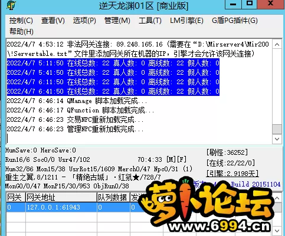Image resolution: width=285 pixels, height=236 pixels.
Task: Click the MonG0/0/47 MonP15/30/953 status line
Action: tap(67, 186)
